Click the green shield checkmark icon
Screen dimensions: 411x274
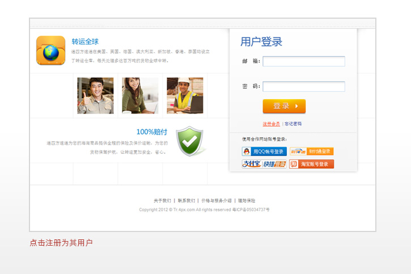tap(189, 141)
